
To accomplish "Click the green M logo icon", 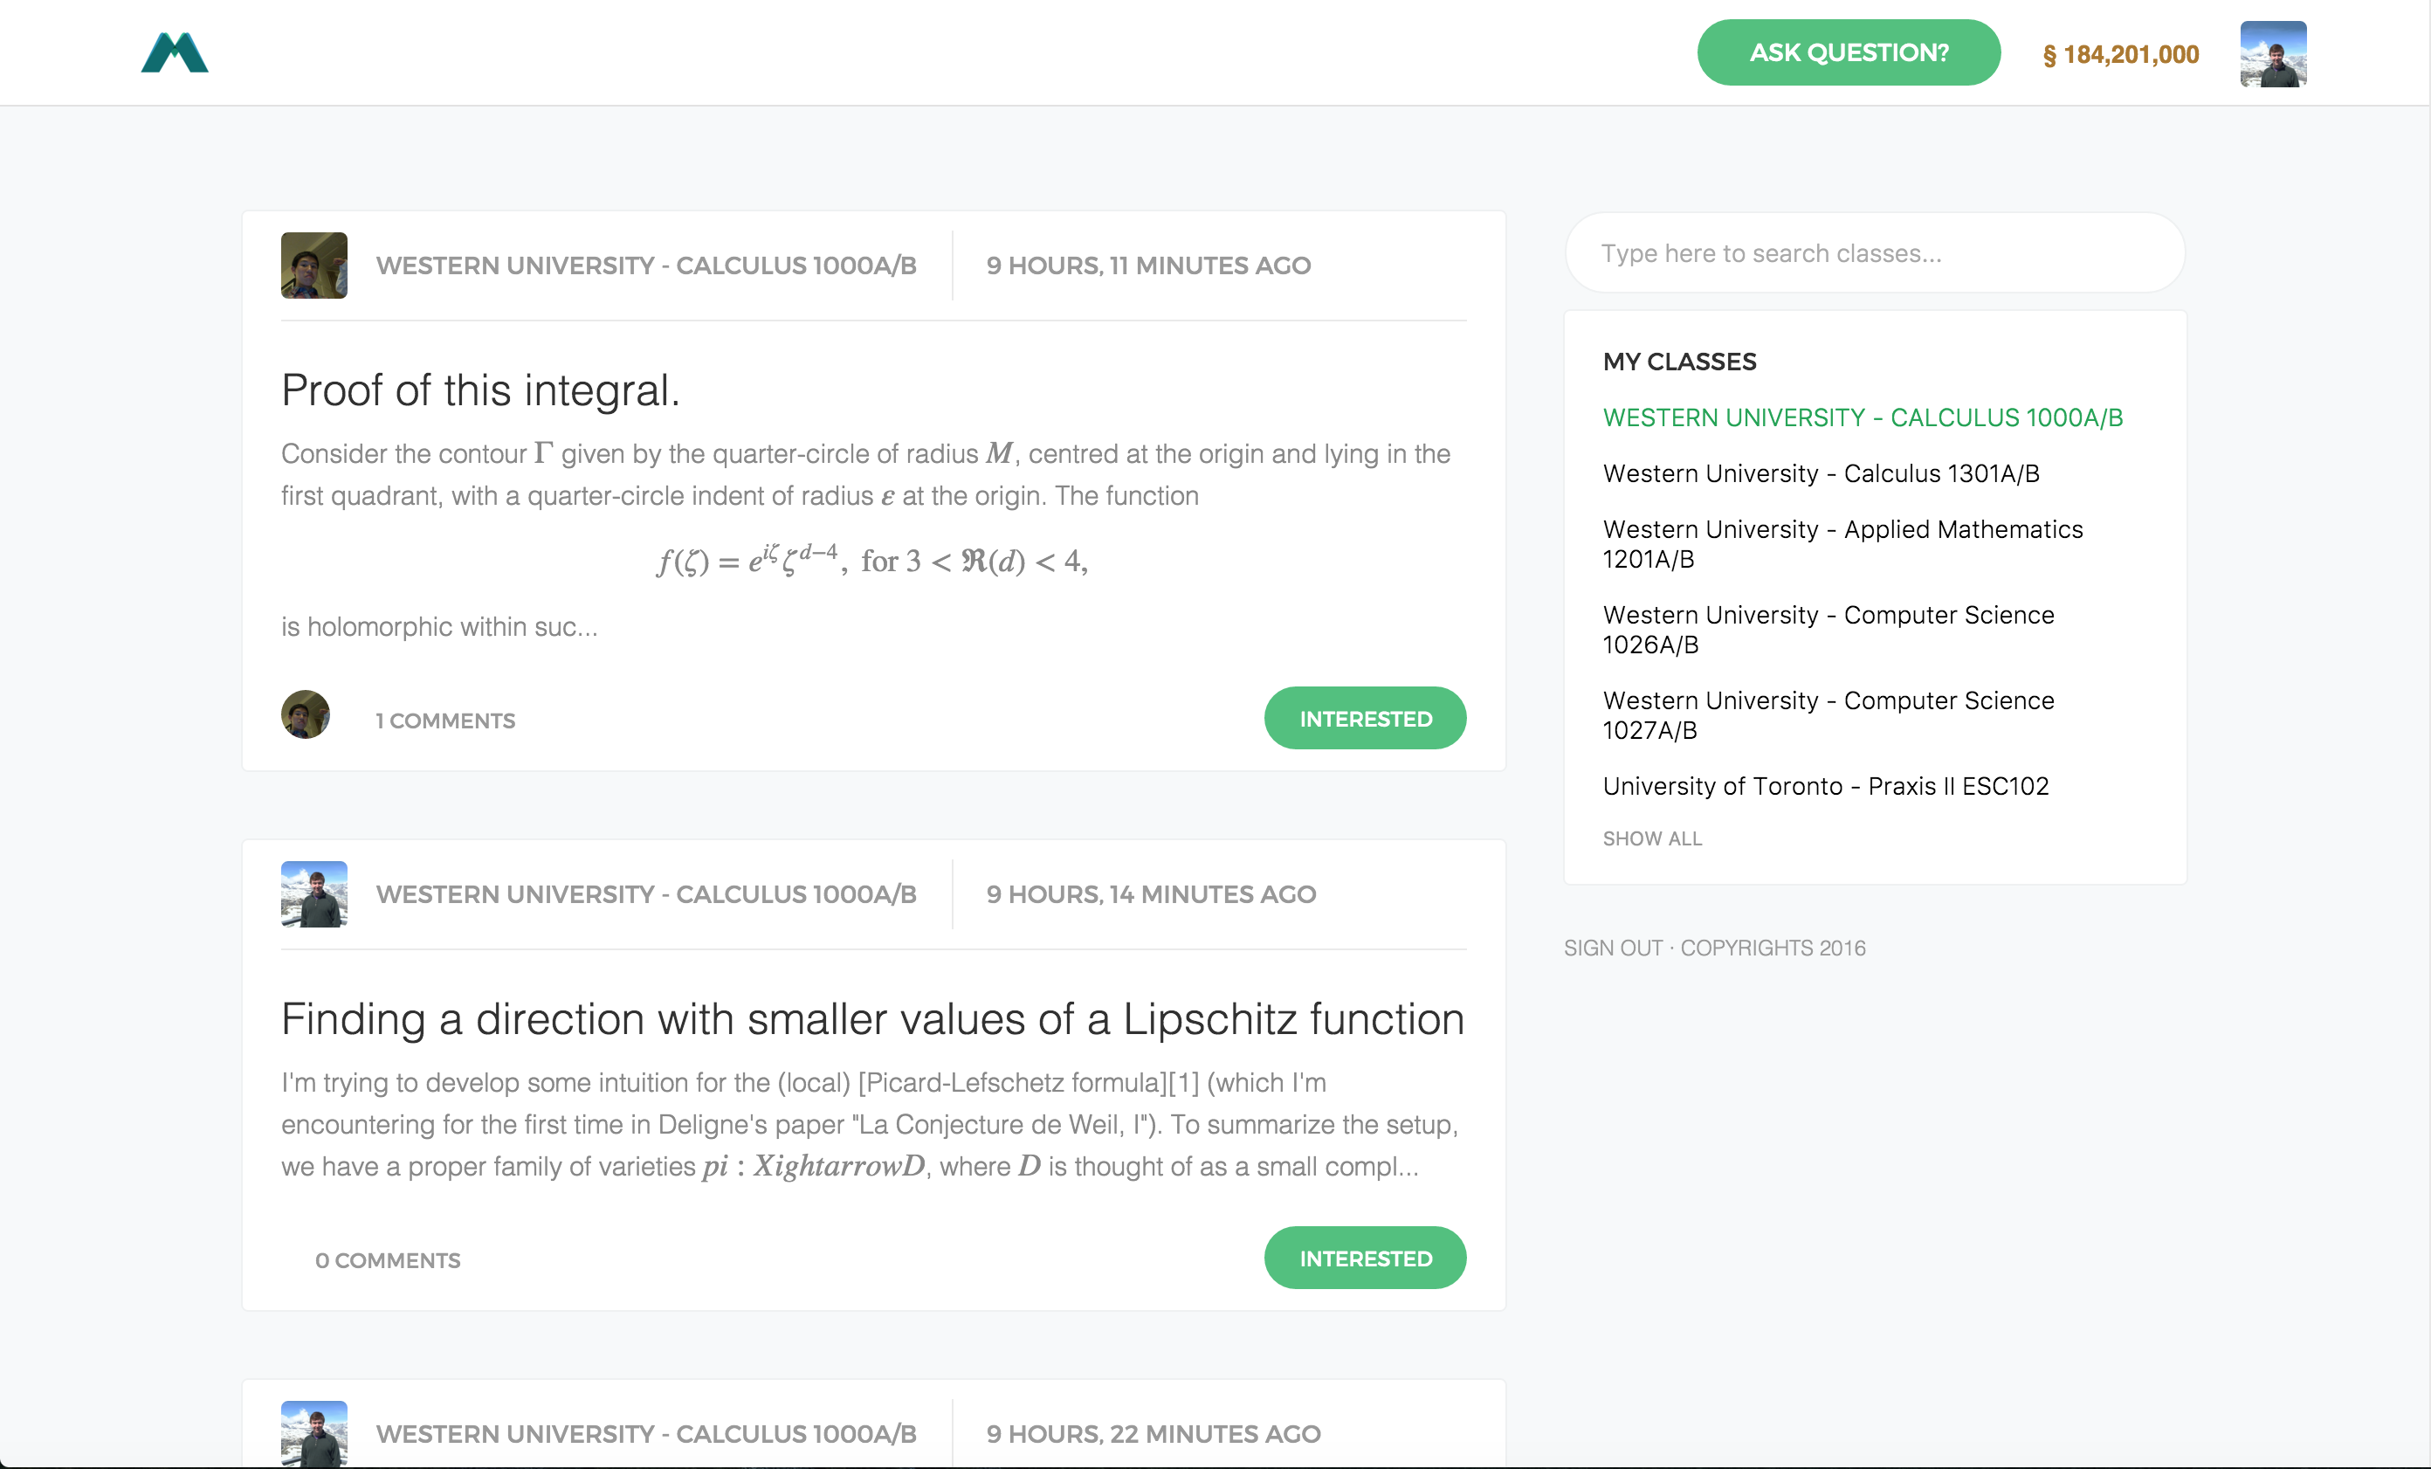I will click(x=175, y=53).
